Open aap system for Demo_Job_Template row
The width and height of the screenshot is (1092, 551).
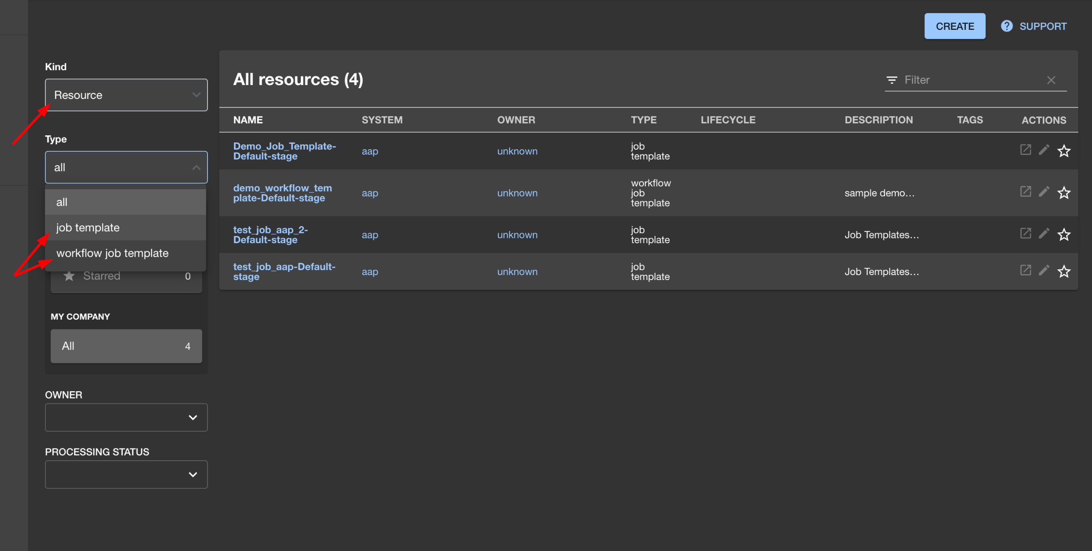click(370, 151)
